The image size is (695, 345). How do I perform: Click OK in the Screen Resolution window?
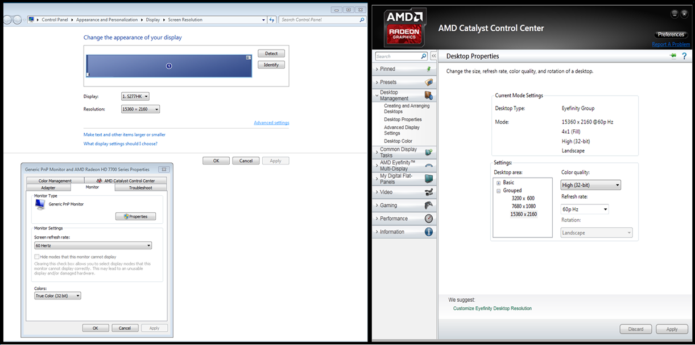[216, 161]
